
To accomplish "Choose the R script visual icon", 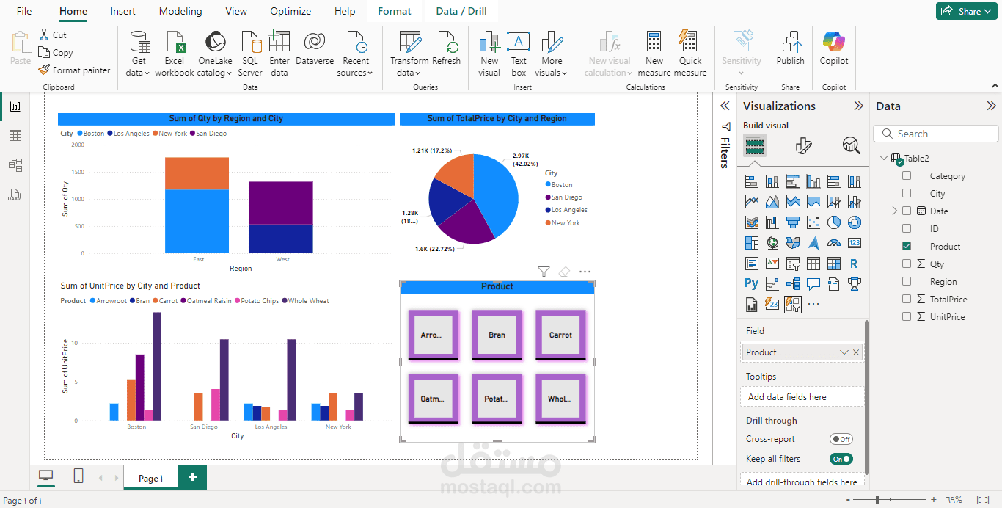I will [x=855, y=264].
